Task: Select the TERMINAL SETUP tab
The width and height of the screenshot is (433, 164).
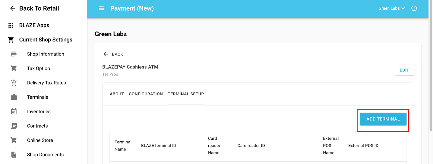Action: (186, 94)
